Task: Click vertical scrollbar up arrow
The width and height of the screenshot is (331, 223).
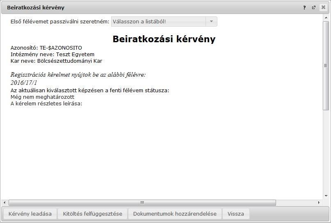Action: 326,18
